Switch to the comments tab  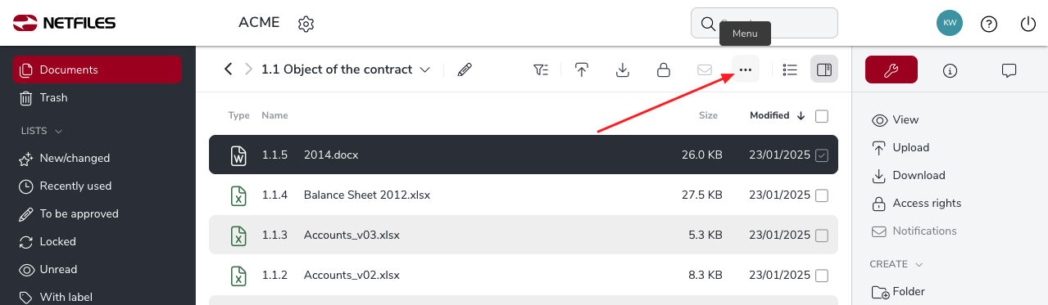coord(1009,70)
